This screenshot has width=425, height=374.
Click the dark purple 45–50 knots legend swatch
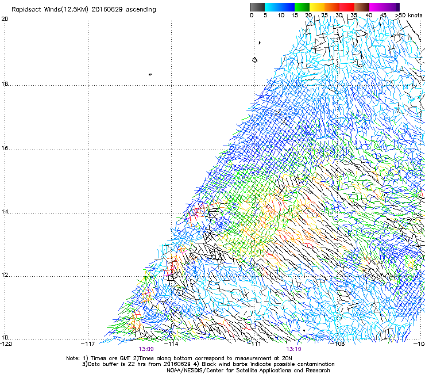coord(392,7)
